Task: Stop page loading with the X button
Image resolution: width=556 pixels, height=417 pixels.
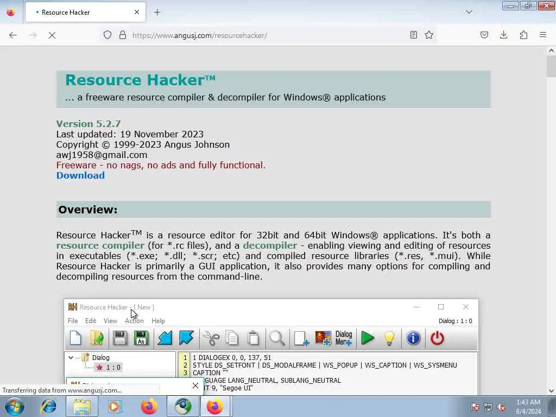Action: [x=52, y=35]
